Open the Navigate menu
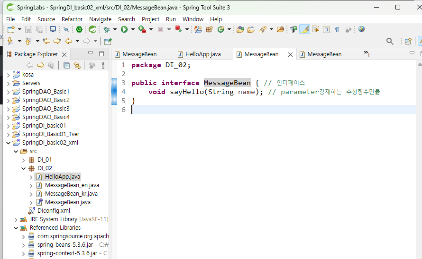422x259 pixels. [x=100, y=19]
